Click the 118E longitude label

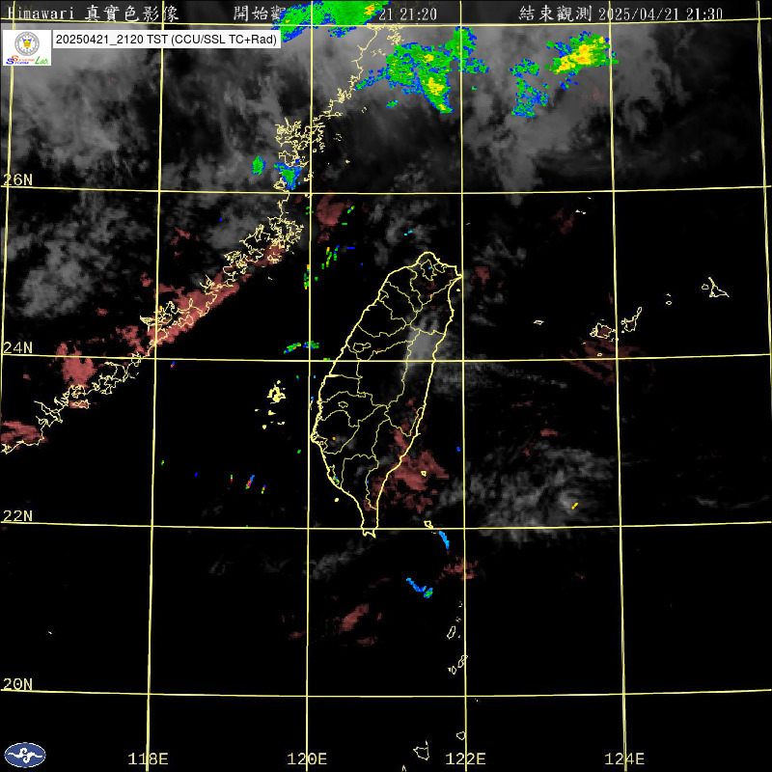tap(148, 758)
